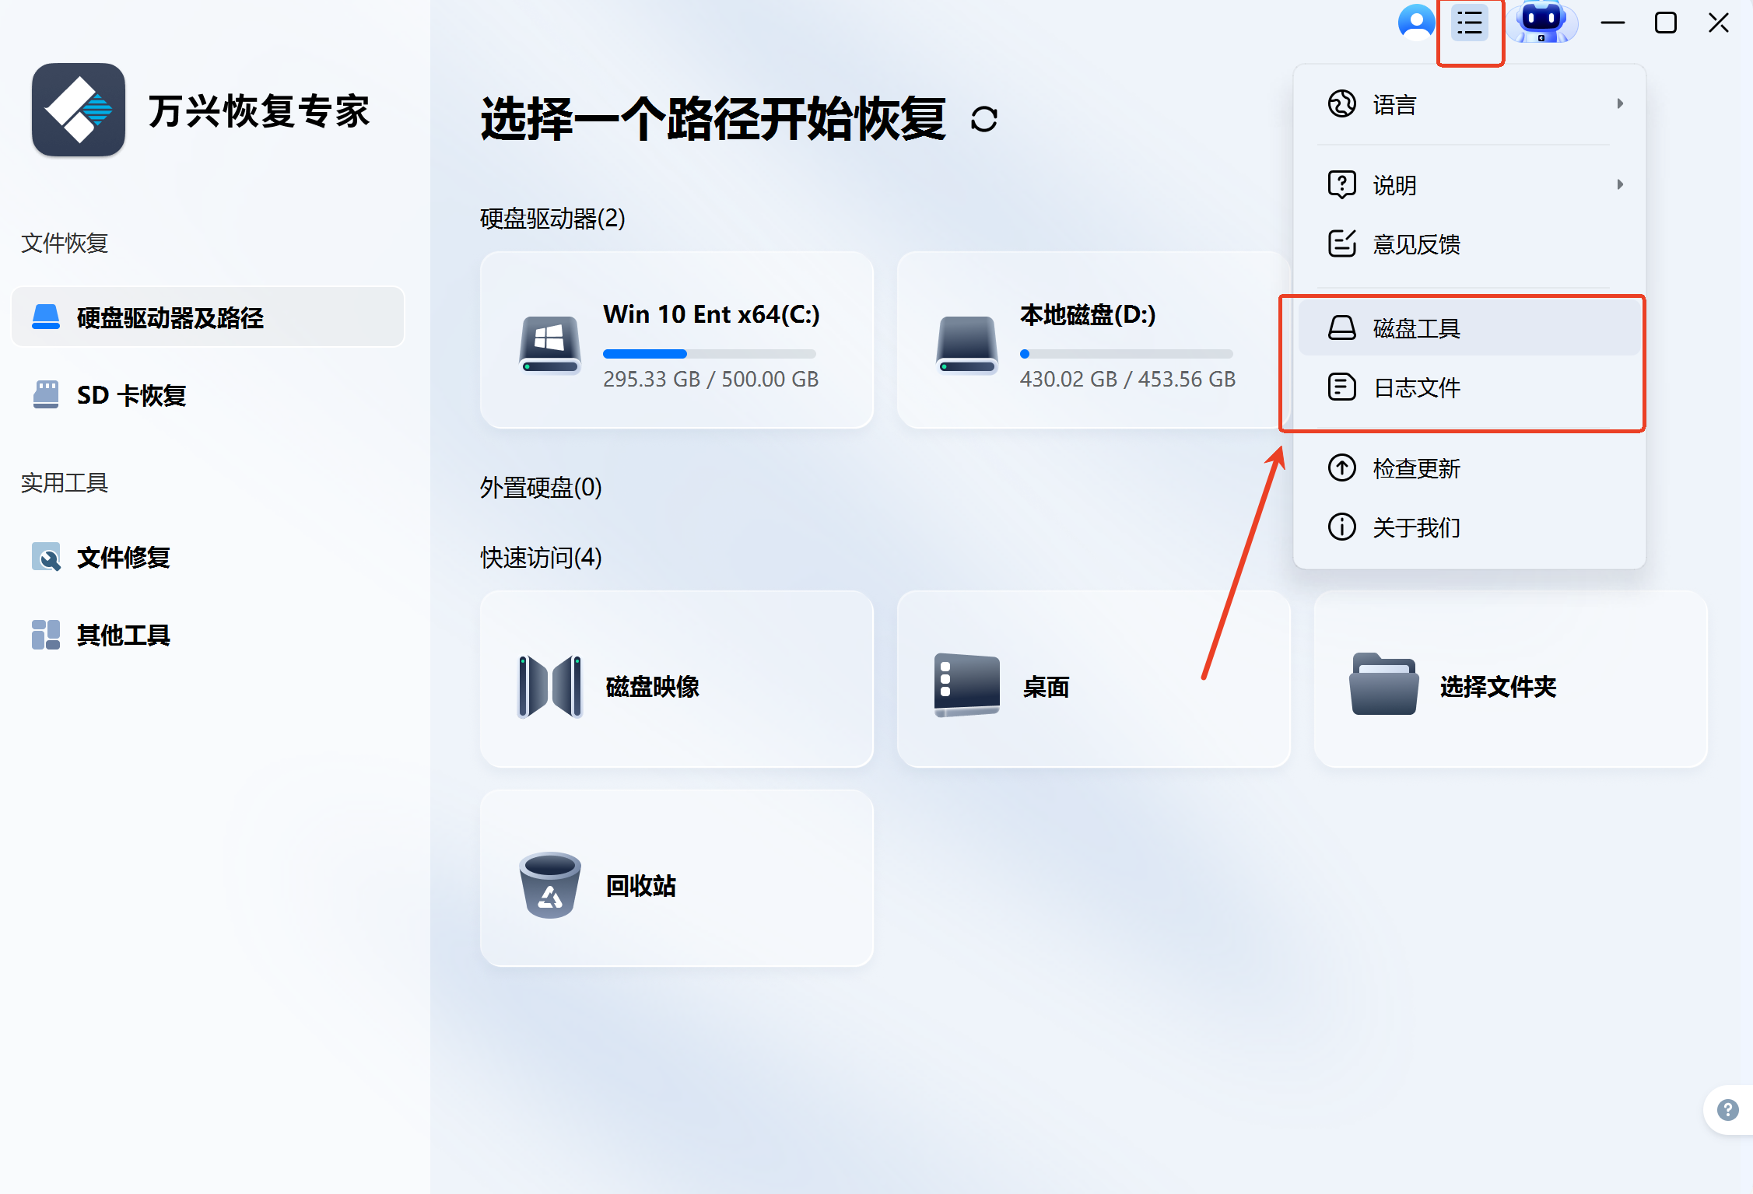Select the Win 10 Ent x64(C:) drive card
1753x1194 pixels.
(677, 340)
